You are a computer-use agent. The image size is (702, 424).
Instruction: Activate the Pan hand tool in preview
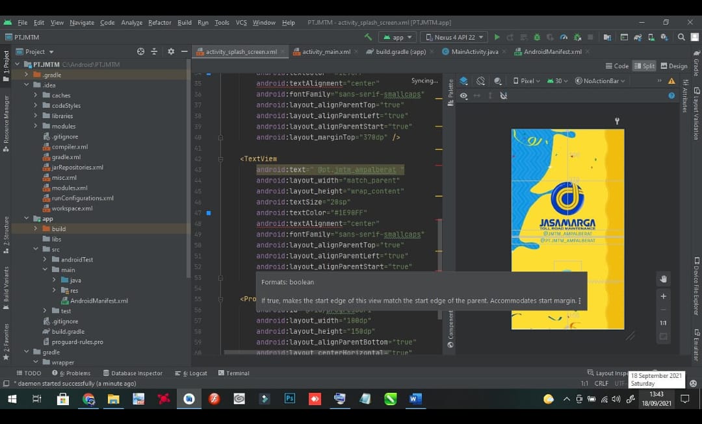(x=663, y=279)
